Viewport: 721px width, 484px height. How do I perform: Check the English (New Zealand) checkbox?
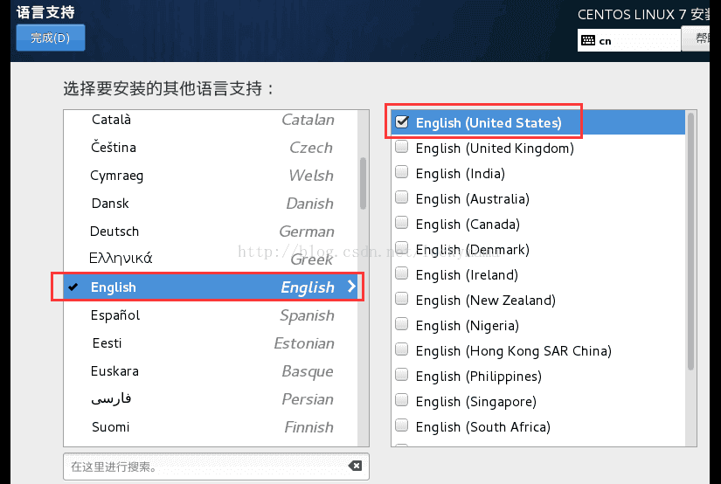(401, 299)
